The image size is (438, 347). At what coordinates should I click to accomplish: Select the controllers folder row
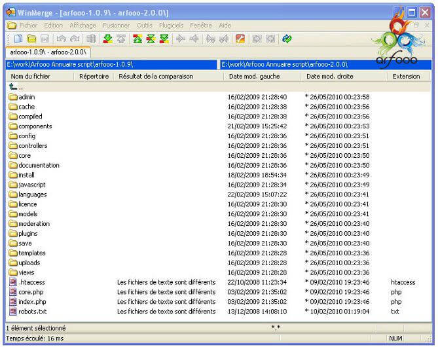[218, 146]
